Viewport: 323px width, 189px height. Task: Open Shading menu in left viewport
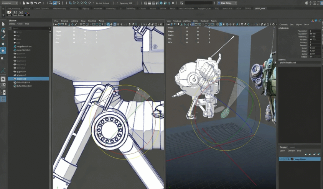64,21
